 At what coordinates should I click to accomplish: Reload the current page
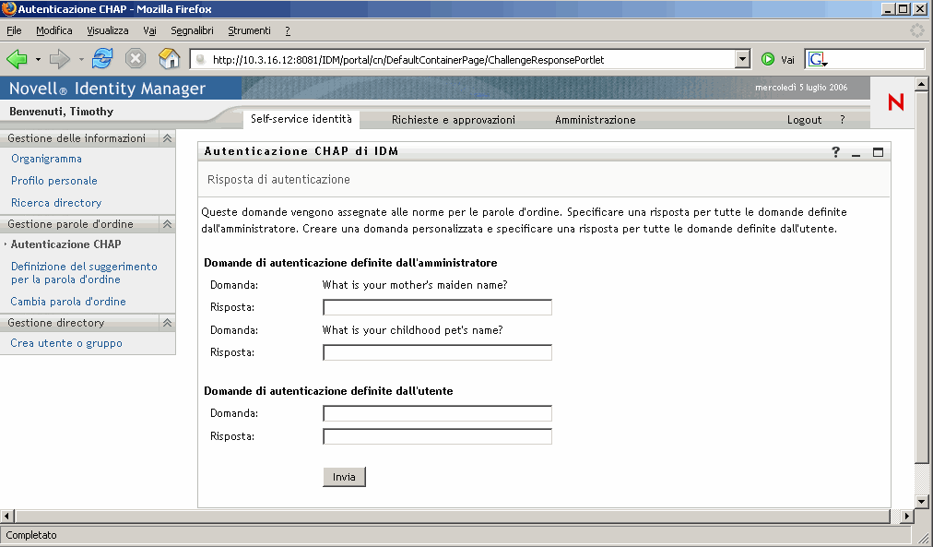click(101, 58)
